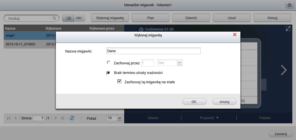Click the search magnifier icon
Viewport: 296px width, 140px height.
[54, 18]
